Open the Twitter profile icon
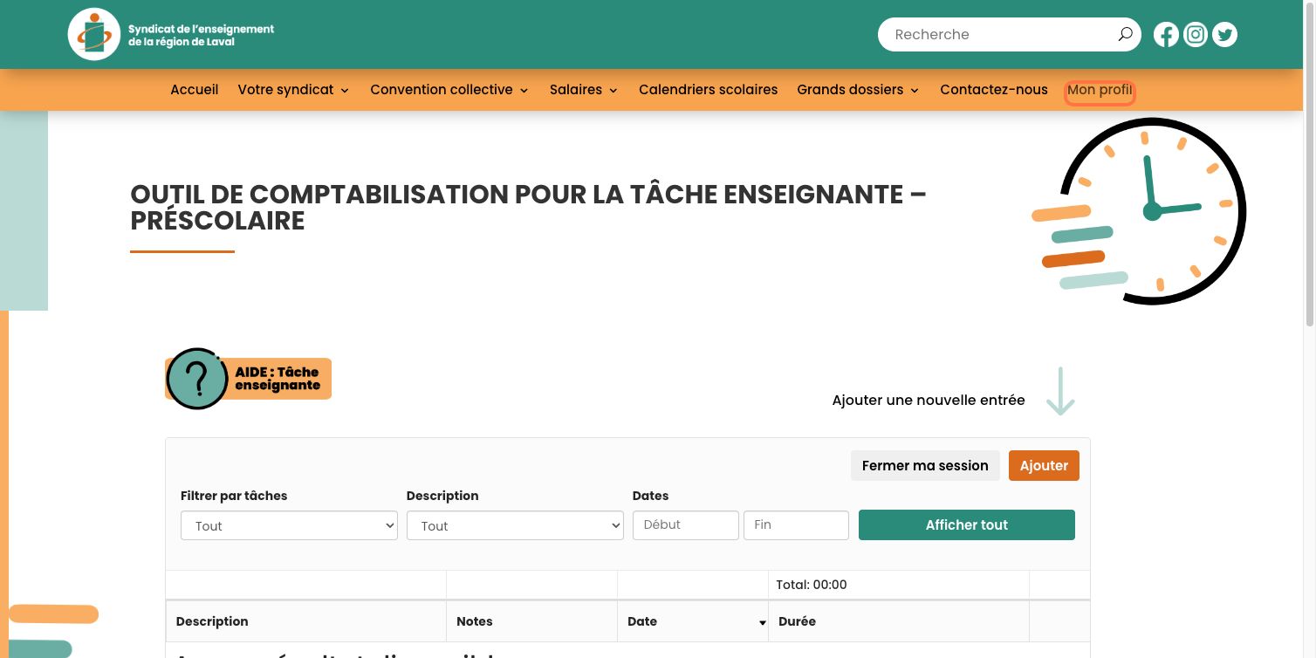The height and width of the screenshot is (658, 1316). pyautogui.click(x=1225, y=35)
